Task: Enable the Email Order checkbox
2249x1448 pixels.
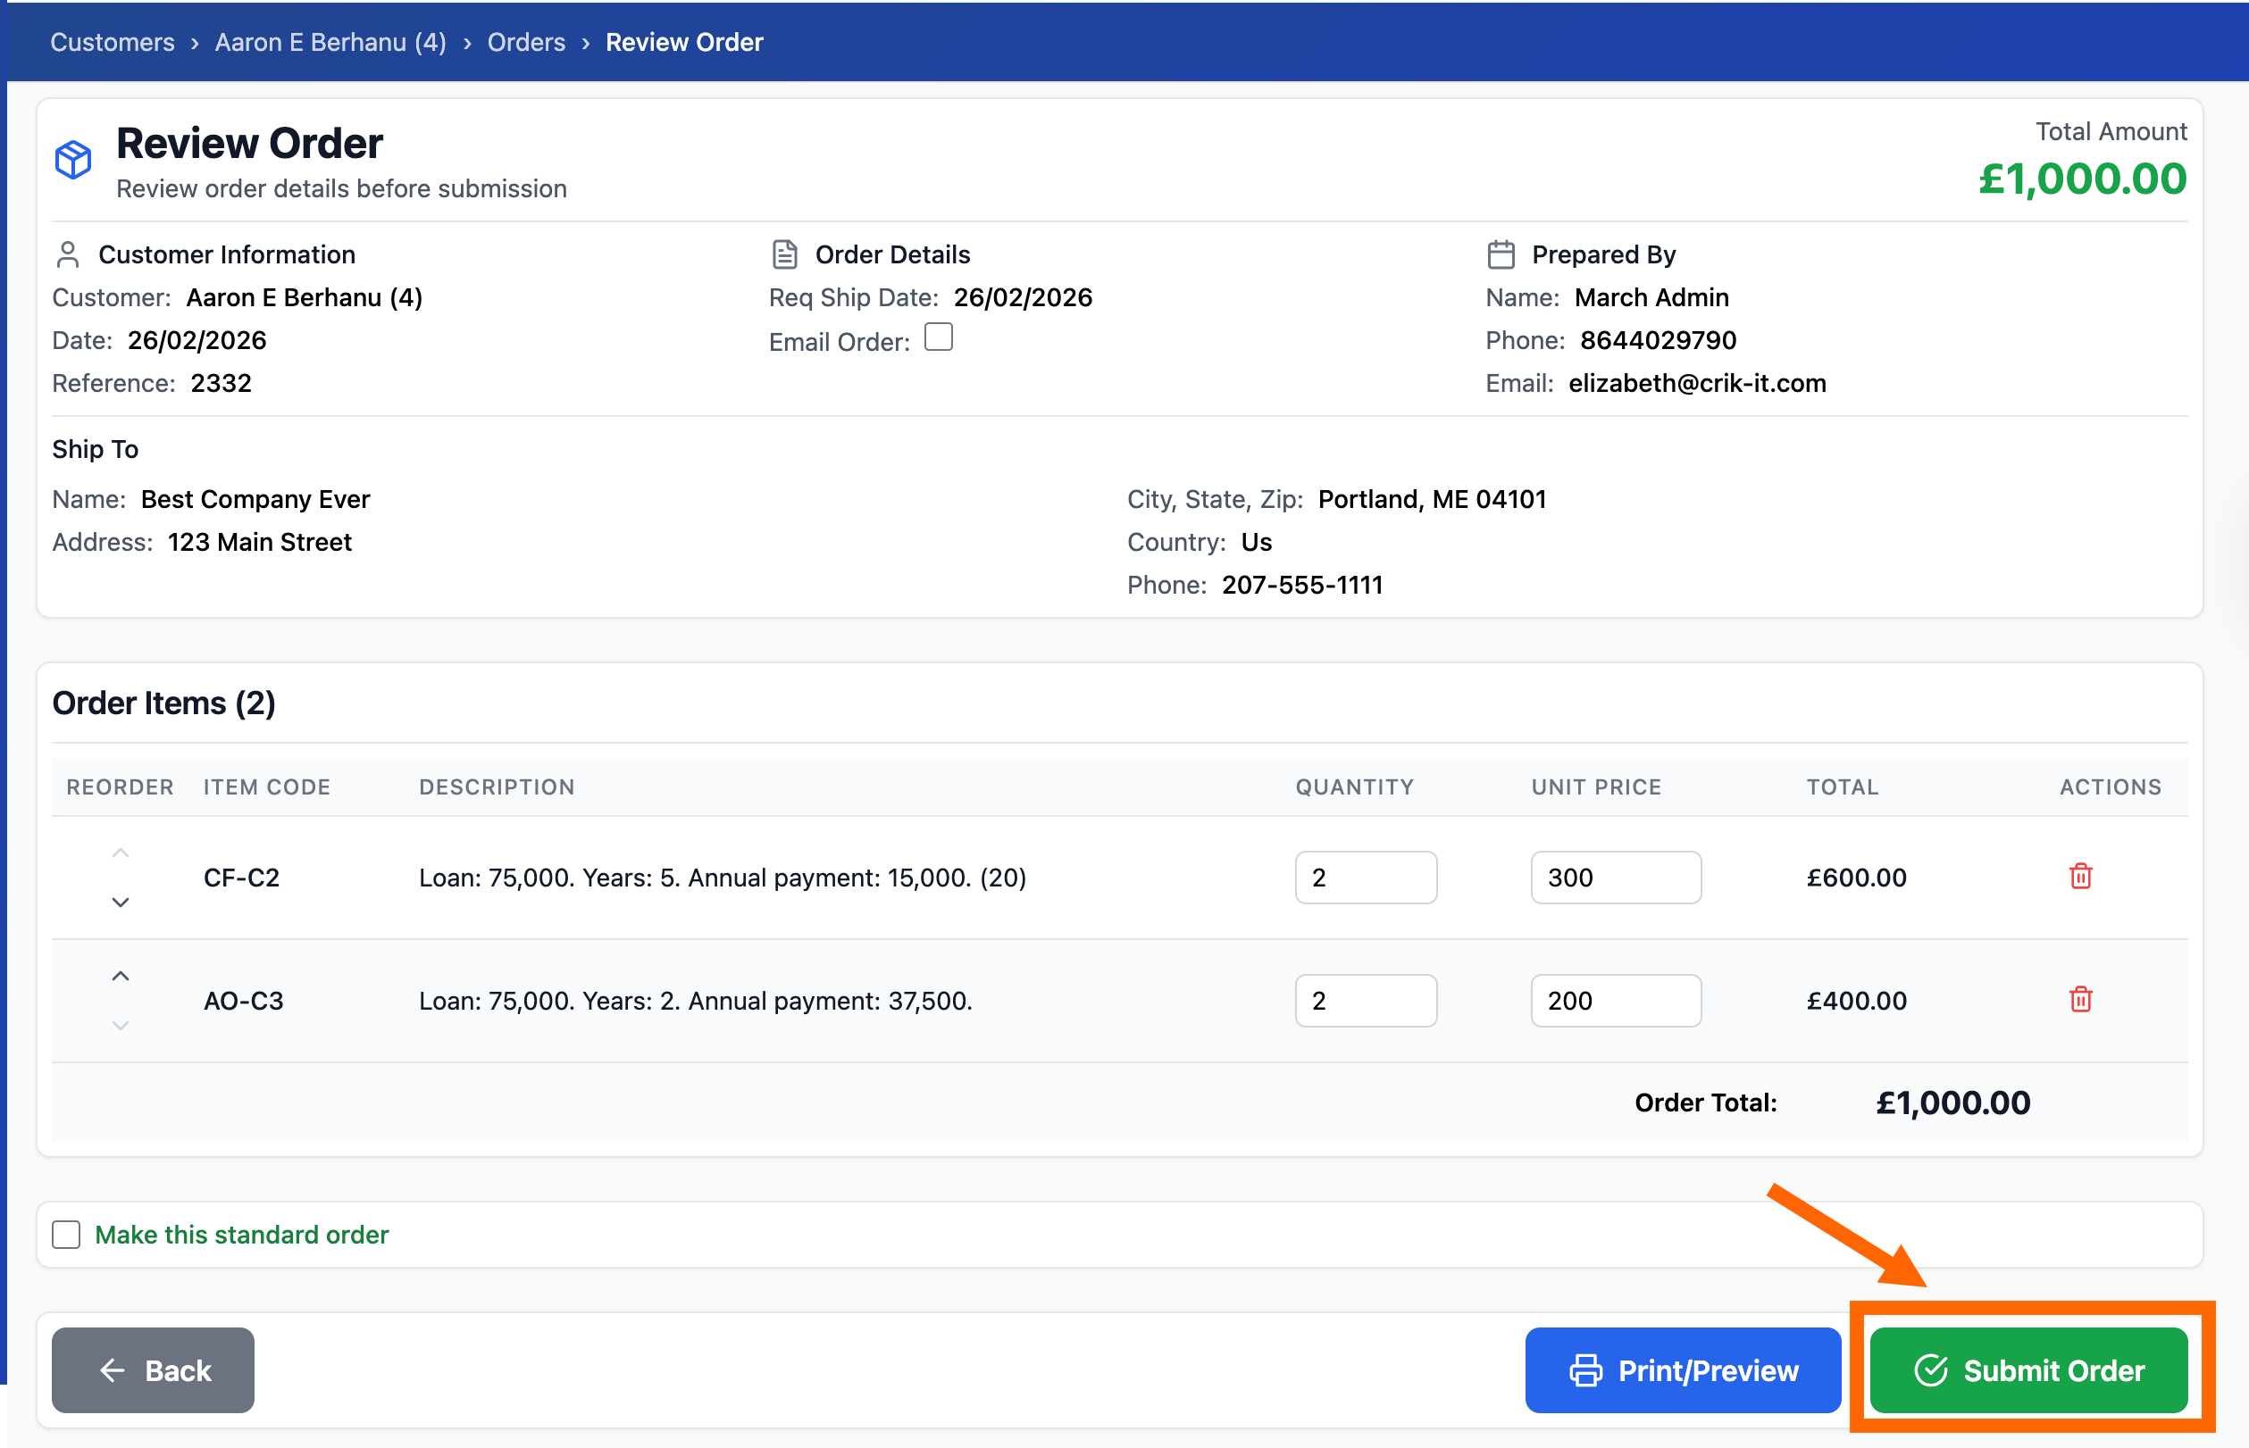Action: (x=938, y=337)
